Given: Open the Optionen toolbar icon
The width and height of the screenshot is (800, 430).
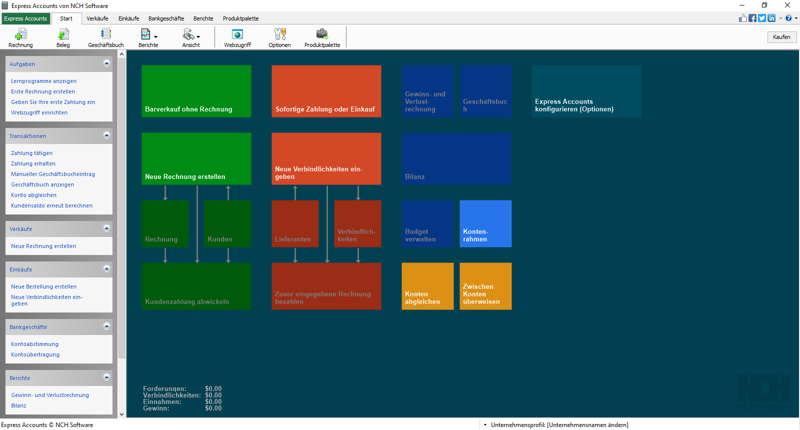Looking at the screenshot, I should tap(279, 38).
